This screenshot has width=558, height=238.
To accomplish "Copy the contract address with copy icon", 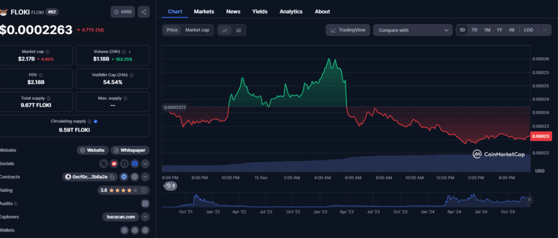I will pos(112,177).
